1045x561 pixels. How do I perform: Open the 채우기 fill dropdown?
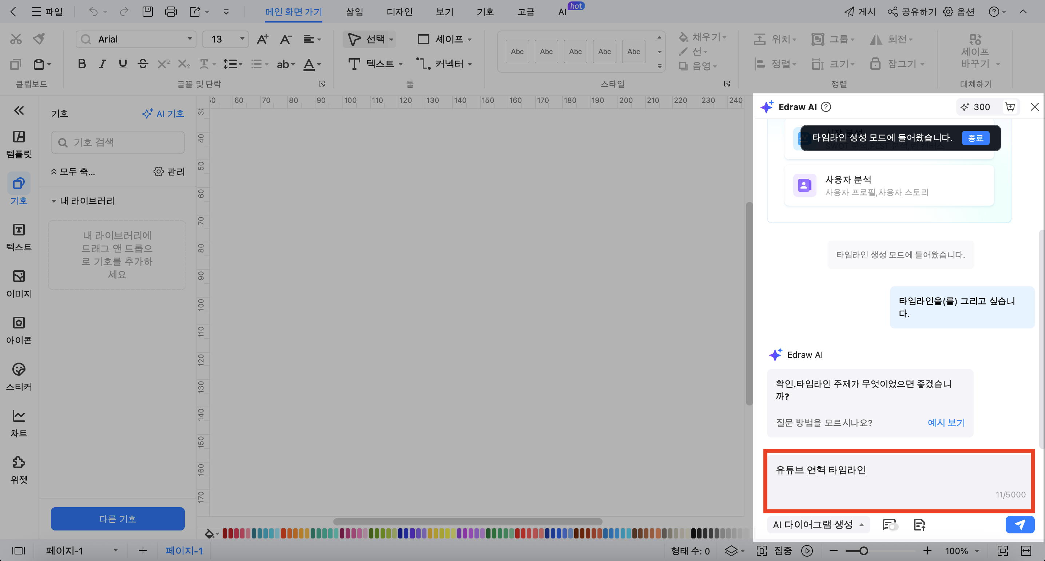(702, 37)
